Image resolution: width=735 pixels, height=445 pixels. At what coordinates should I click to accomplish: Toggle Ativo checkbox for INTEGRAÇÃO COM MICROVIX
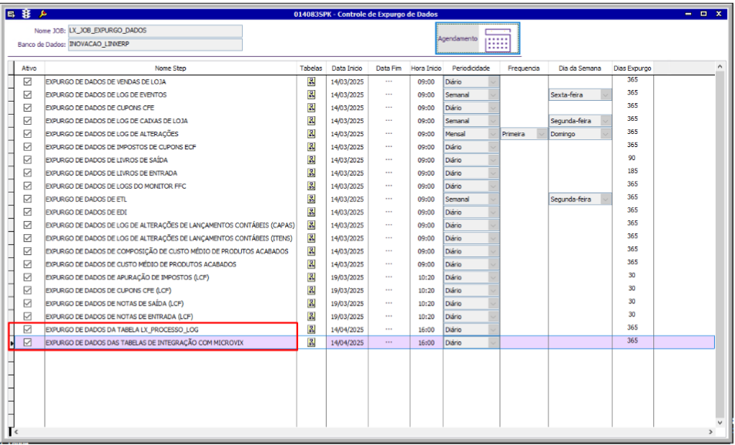tap(28, 343)
